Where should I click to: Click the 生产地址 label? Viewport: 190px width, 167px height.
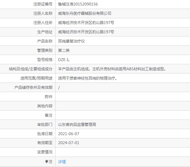pos(45,32)
